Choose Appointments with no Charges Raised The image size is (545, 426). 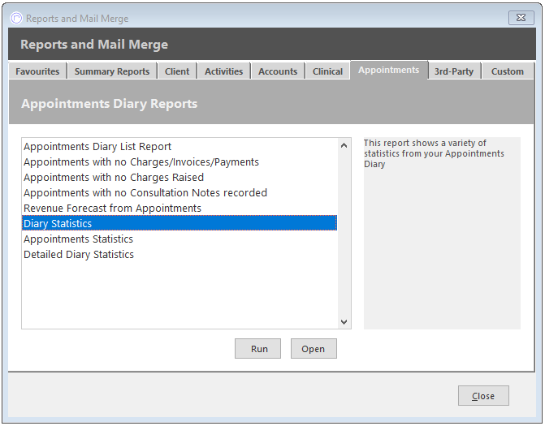pyautogui.click(x=180, y=177)
